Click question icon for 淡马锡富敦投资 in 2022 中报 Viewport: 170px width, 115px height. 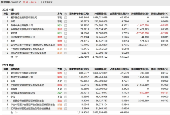65,37
